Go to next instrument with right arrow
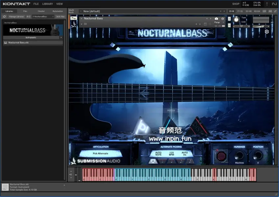The width and height of the screenshot is (279, 197). (211, 18)
